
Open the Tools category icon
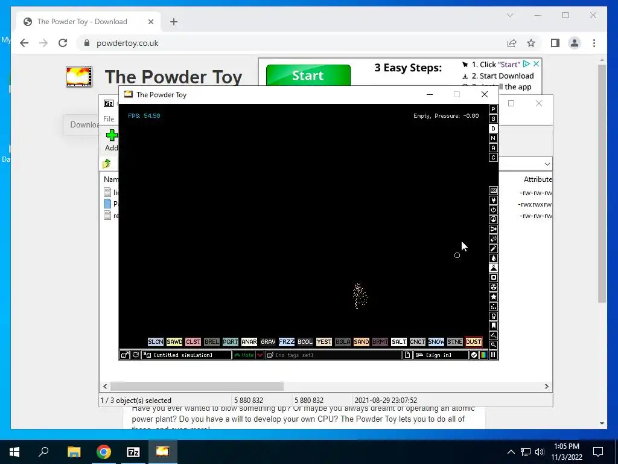coord(493,316)
